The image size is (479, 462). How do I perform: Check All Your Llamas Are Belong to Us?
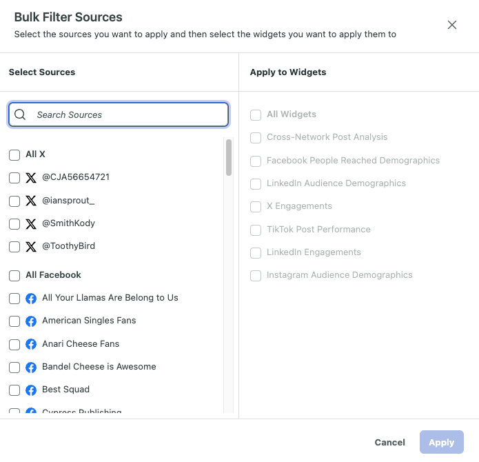14,299
